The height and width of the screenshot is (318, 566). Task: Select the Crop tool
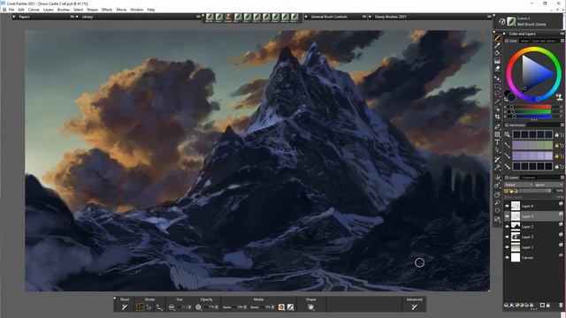point(497,117)
